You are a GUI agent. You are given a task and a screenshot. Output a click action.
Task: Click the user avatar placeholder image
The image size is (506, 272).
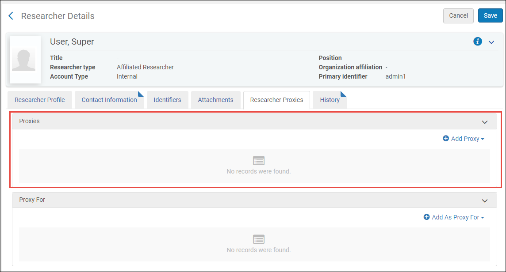(x=25, y=60)
